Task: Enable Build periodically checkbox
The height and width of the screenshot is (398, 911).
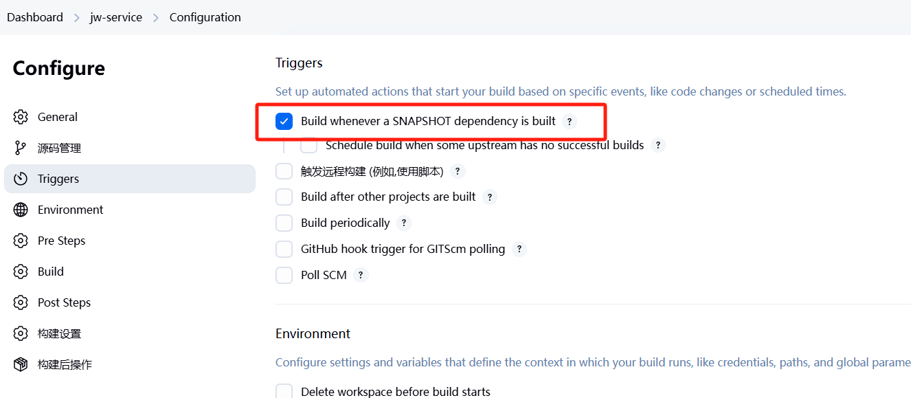Action: 284,223
